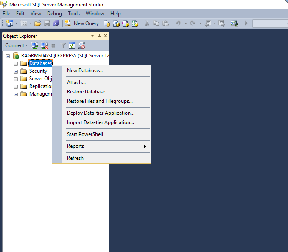Screen dimensions: 288x252
Task: Toggle the Object Explorer auto-hide pin
Action: coord(99,36)
